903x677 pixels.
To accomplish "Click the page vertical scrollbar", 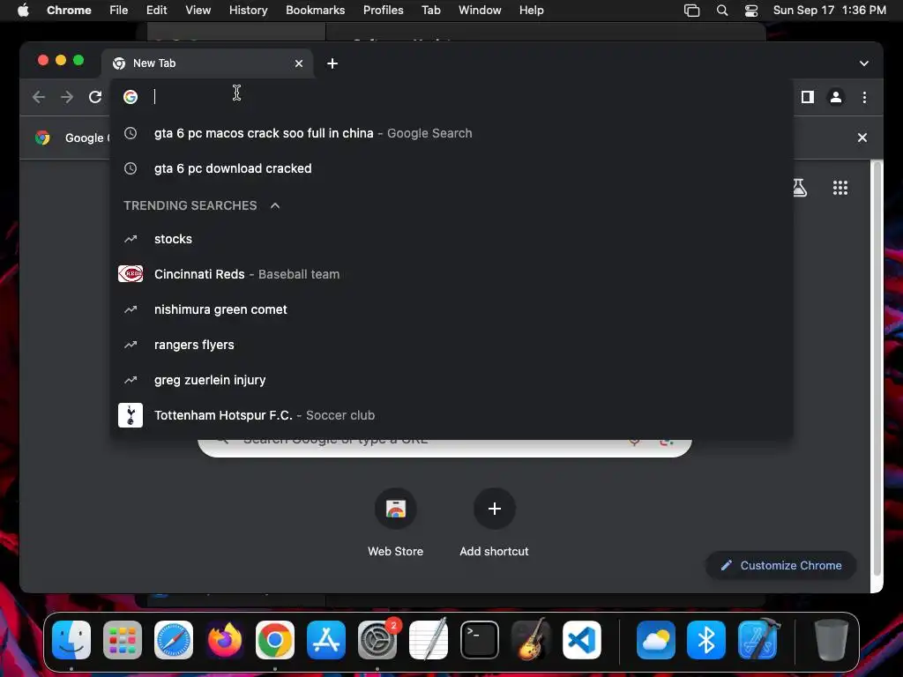I will (877, 368).
